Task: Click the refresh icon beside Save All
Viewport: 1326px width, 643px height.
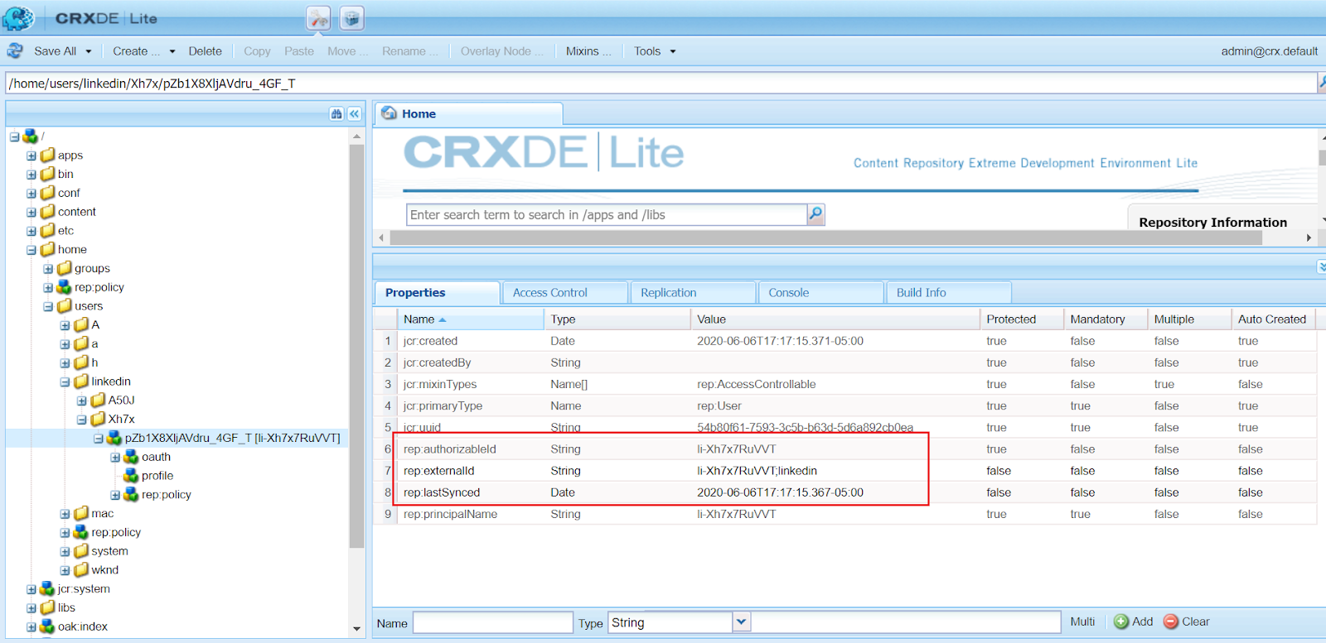Action: pyautogui.click(x=15, y=50)
